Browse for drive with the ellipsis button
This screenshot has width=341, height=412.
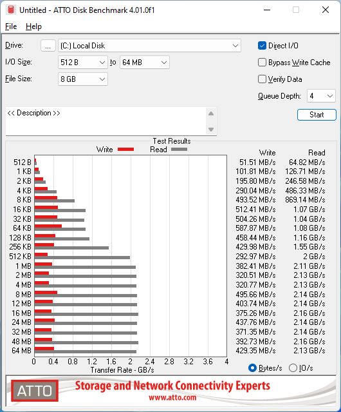[48, 46]
